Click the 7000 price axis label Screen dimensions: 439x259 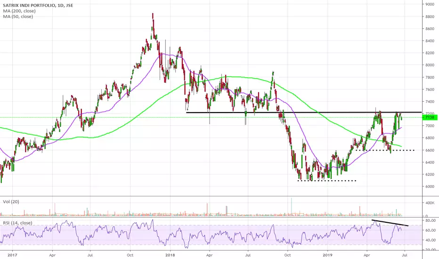tap(430, 126)
